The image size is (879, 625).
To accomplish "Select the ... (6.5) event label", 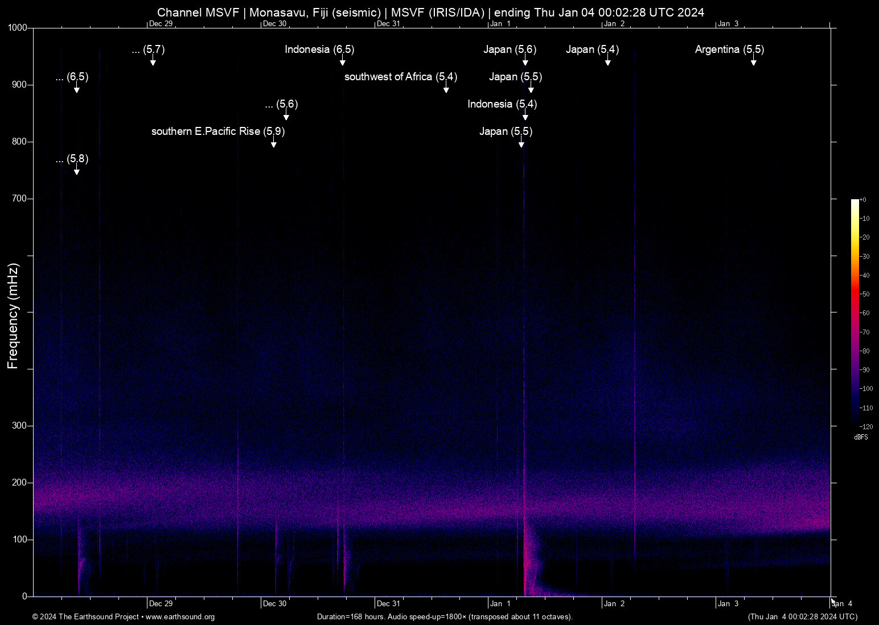I will pyautogui.click(x=72, y=77).
